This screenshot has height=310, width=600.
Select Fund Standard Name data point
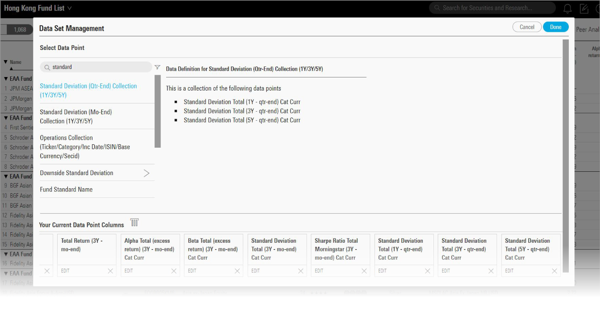click(x=66, y=189)
